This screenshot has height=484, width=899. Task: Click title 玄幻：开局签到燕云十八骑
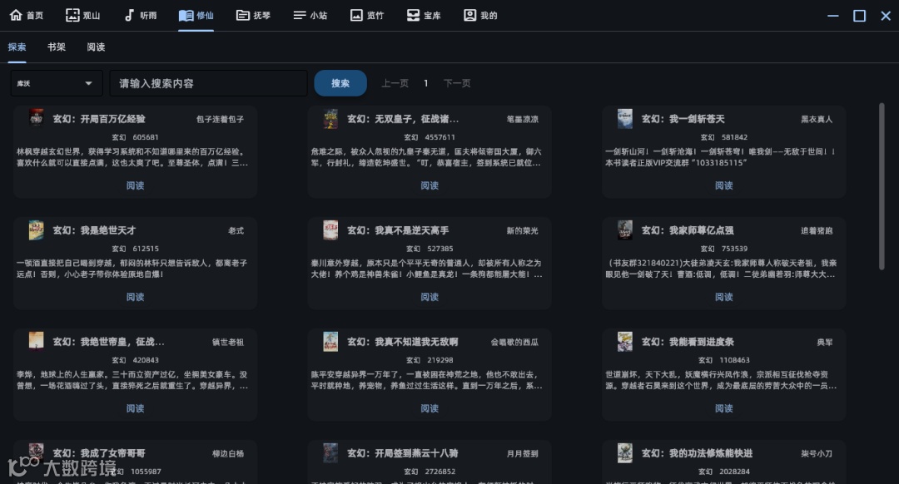[x=403, y=453]
